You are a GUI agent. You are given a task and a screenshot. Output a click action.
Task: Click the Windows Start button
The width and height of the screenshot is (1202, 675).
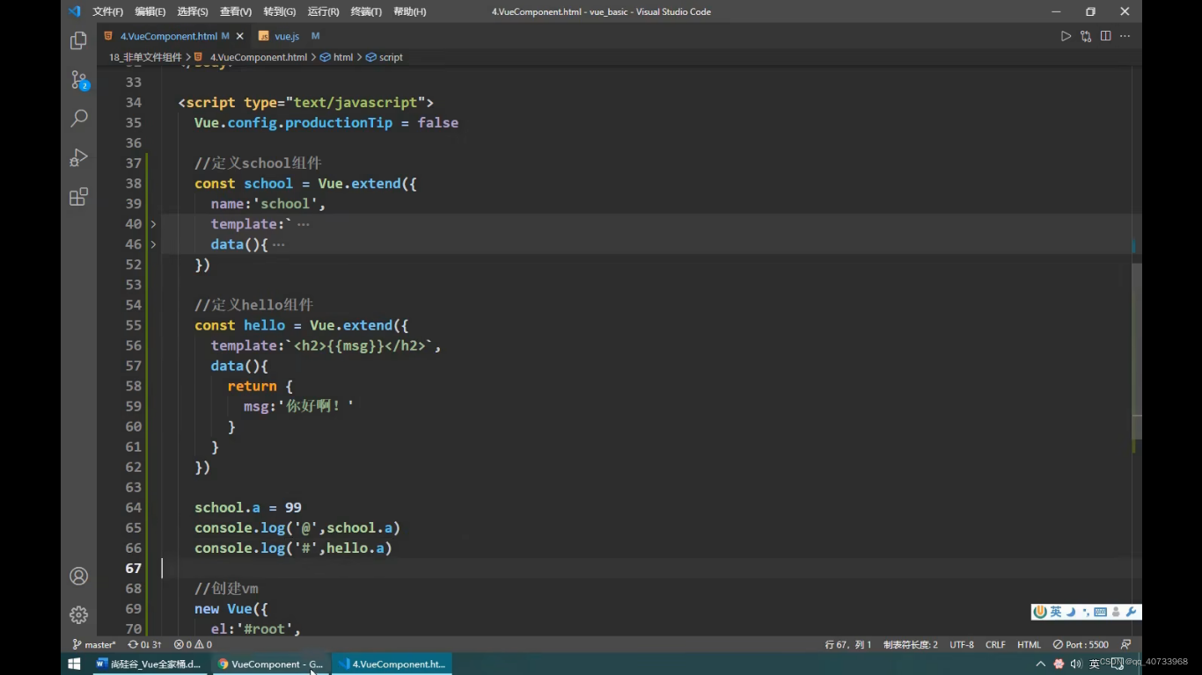(75, 664)
